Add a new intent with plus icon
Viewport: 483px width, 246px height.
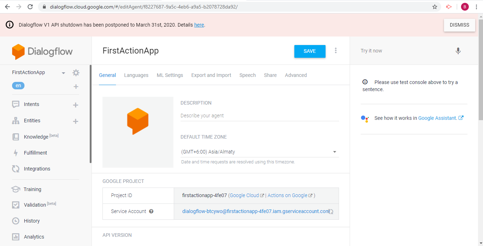[76, 105]
